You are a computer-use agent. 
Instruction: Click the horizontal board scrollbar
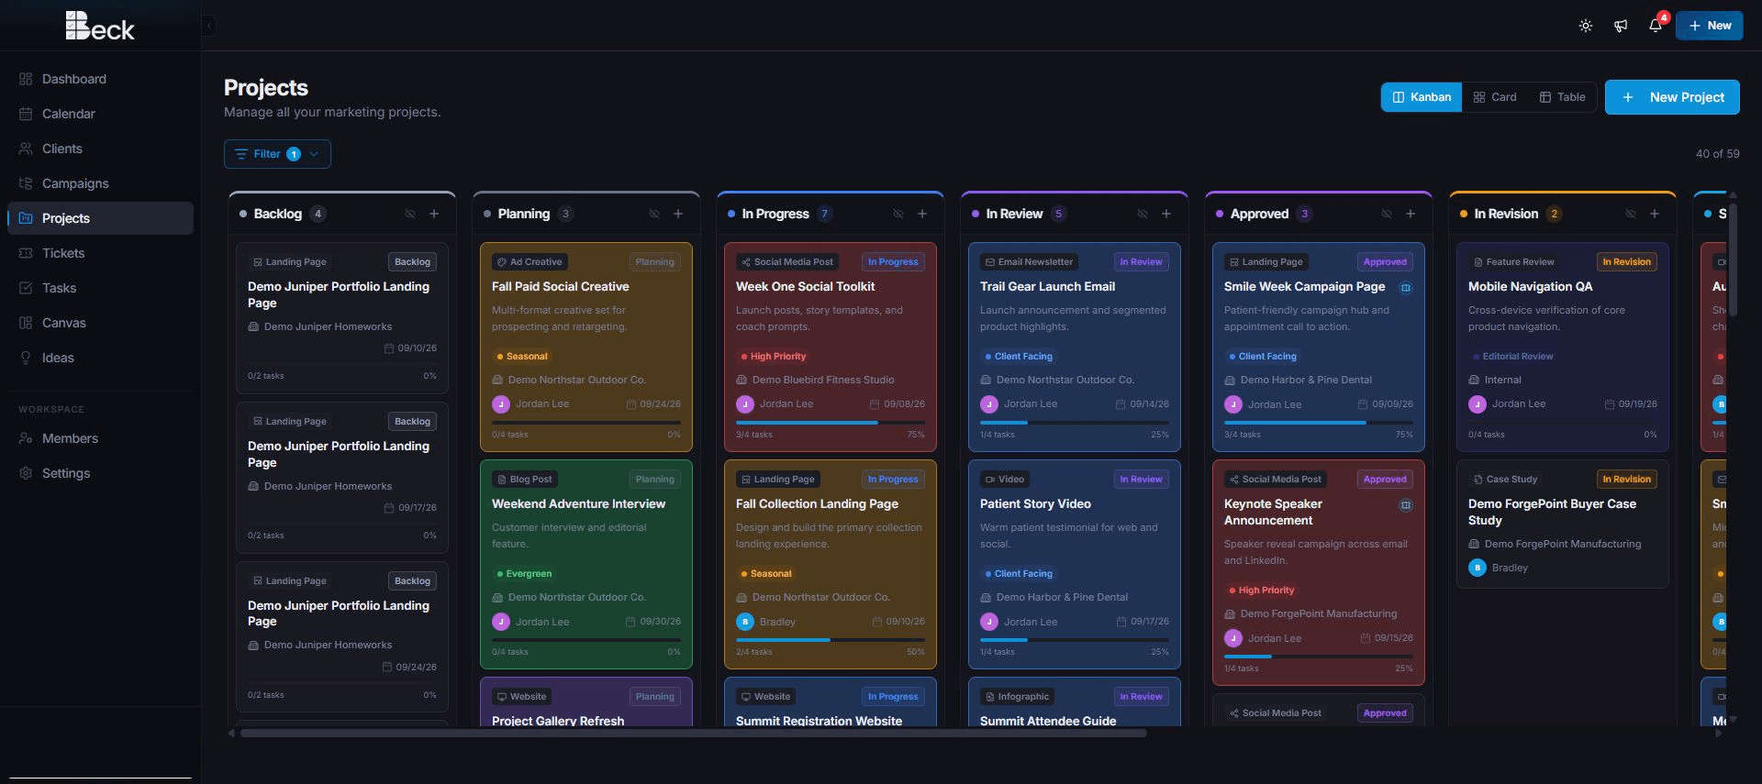[x=693, y=734]
